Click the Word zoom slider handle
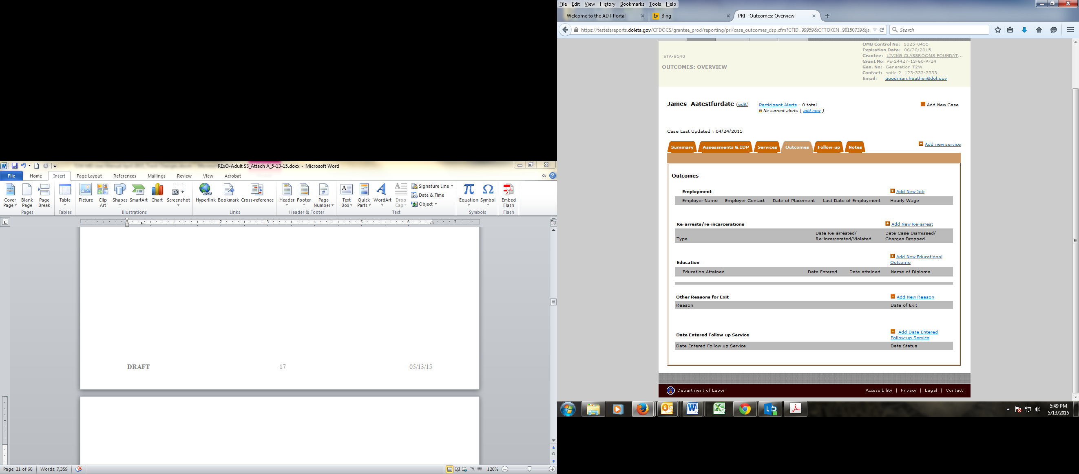The width and height of the screenshot is (1079, 474). click(529, 470)
